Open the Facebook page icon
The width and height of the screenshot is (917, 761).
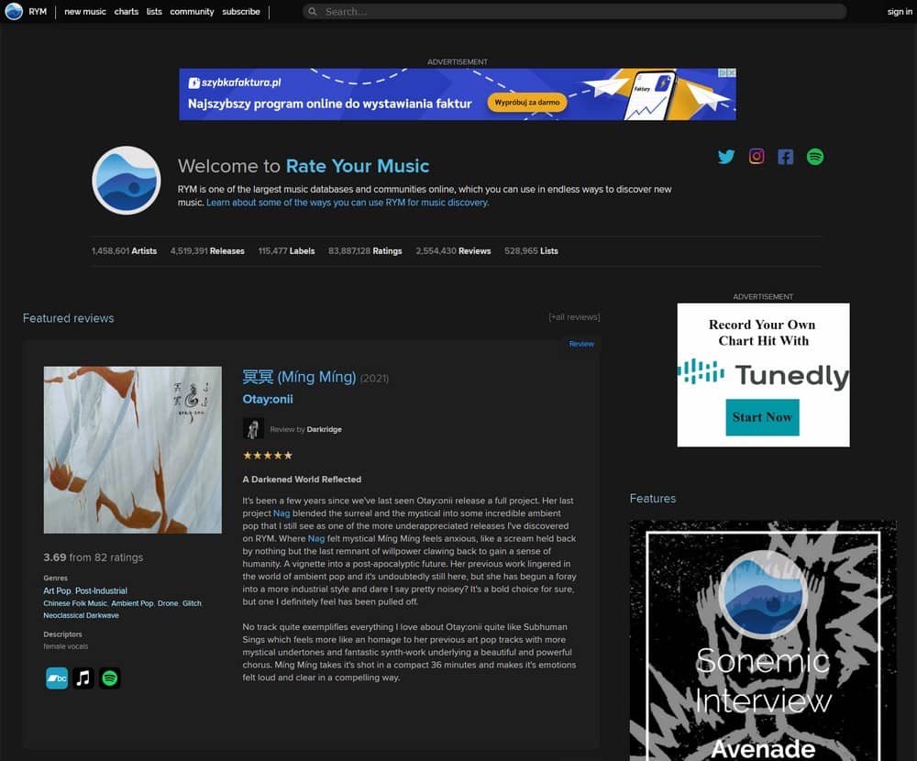click(x=786, y=157)
